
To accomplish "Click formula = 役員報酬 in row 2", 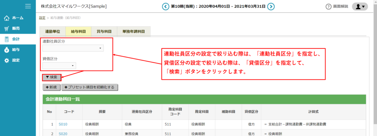I will point(273,133).
